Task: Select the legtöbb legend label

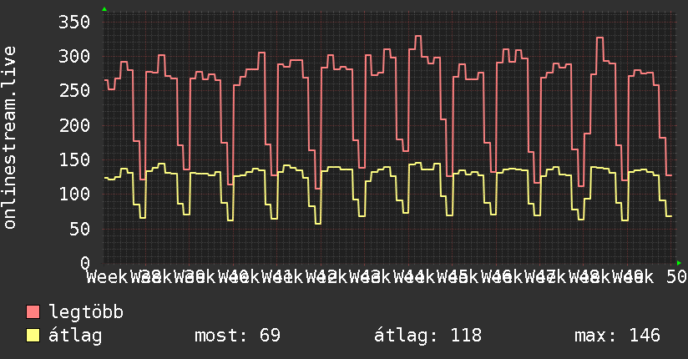Action: click(86, 312)
